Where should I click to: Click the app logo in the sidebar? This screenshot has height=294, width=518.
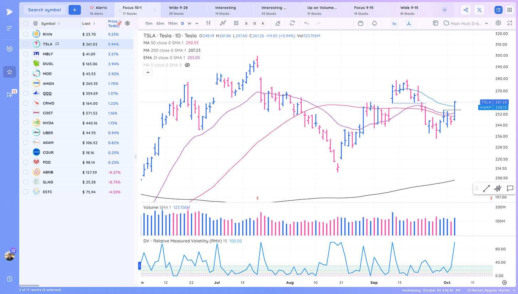click(x=10, y=12)
